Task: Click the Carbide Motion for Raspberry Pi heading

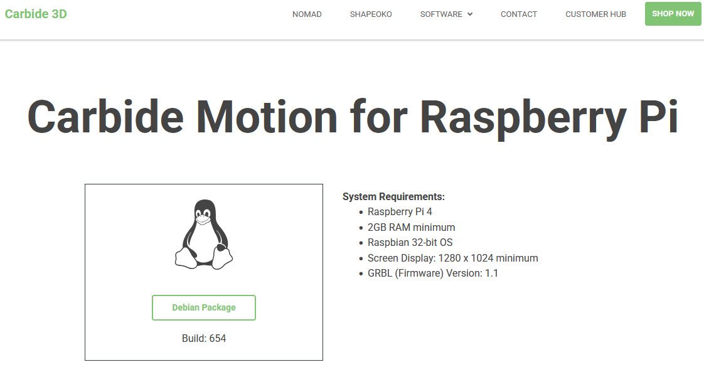Action: click(352, 117)
